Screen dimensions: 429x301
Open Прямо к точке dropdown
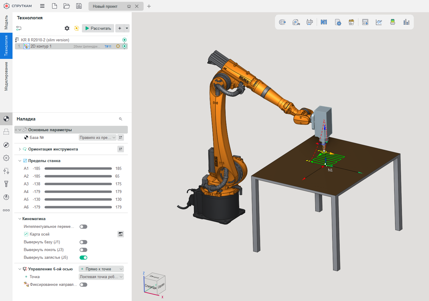pos(101,269)
